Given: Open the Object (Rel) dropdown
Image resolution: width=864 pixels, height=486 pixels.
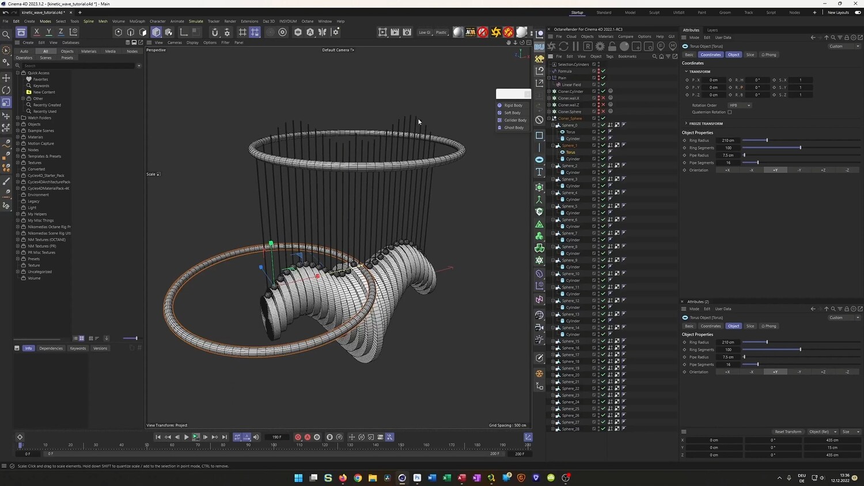Looking at the screenshot, I should [821, 432].
